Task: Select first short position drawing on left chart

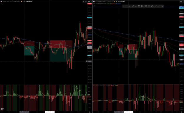Action: coord(29,48)
